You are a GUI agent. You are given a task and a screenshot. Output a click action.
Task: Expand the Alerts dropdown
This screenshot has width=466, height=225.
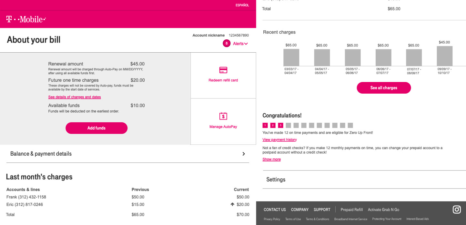240,44
